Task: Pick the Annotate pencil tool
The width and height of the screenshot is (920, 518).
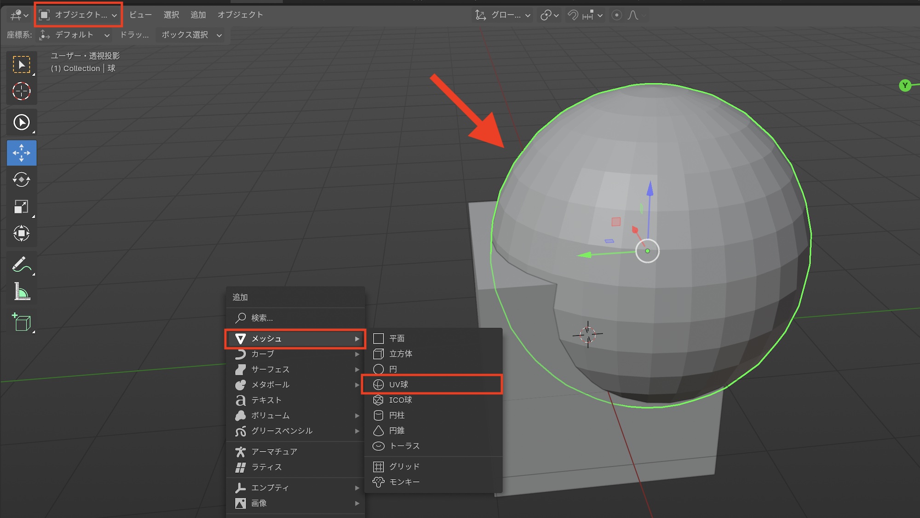Action: (21, 265)
